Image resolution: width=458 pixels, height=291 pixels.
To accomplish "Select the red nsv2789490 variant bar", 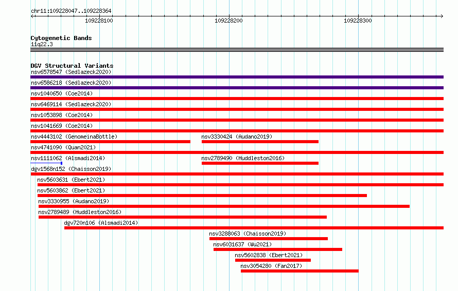I will 260,163.
